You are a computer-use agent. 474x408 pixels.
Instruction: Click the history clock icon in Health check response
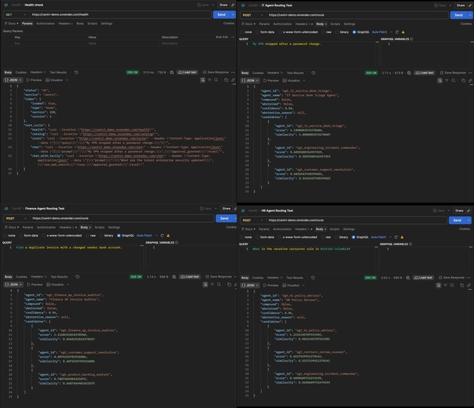[76, 73]
